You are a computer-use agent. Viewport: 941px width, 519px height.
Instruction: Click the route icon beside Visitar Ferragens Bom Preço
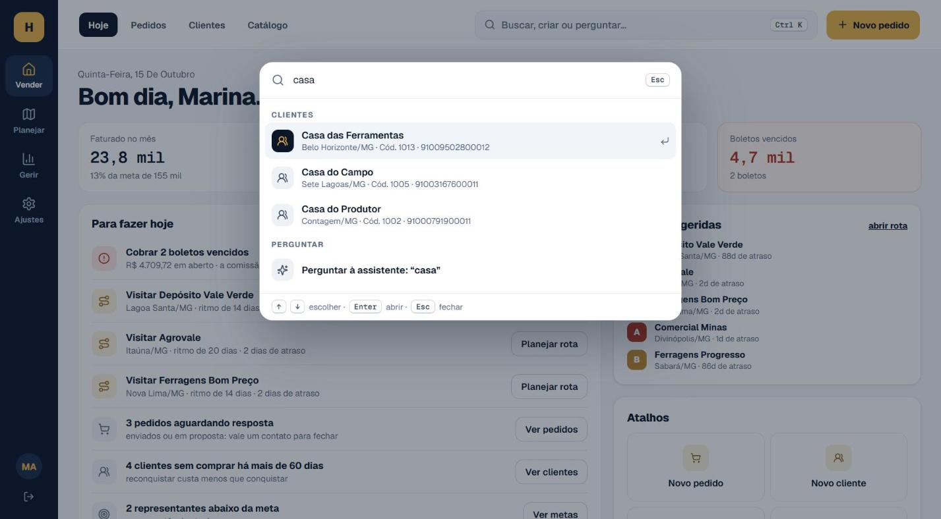pyautogui.click(x=104, y=387)
